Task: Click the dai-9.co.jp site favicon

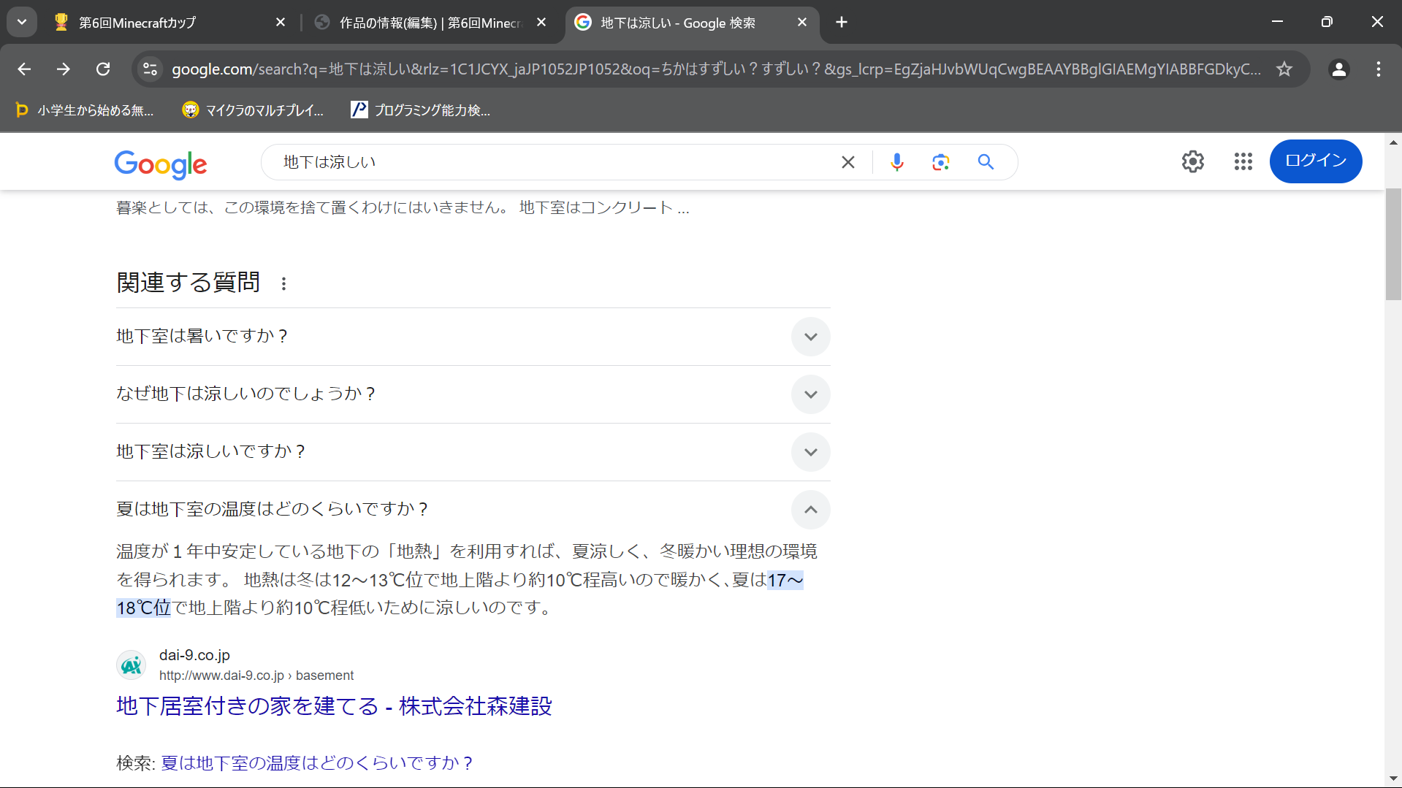Action: point(132,665)
